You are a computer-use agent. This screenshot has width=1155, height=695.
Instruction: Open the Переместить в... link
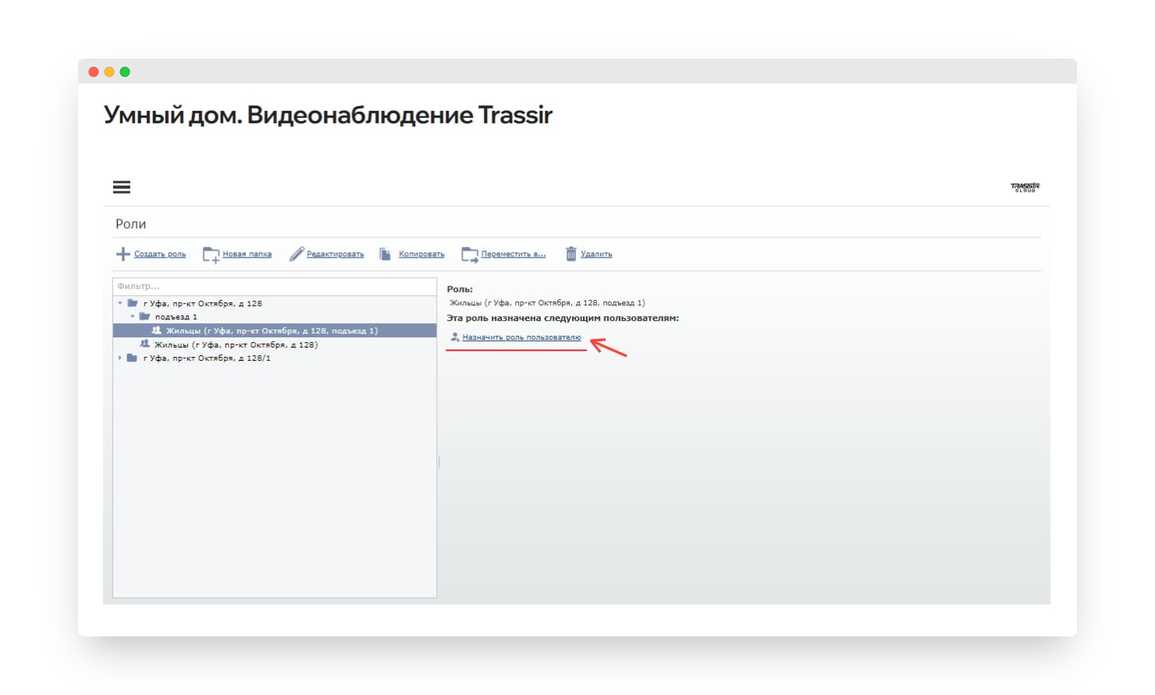[x=514, y=254]
